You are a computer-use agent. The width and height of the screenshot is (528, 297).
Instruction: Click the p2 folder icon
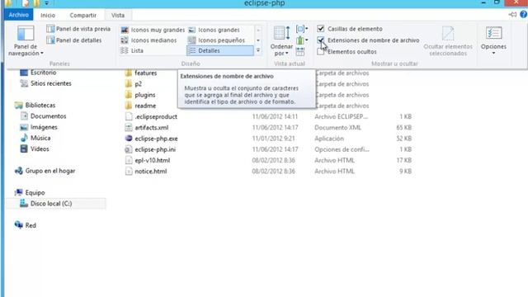click(129, 84)
